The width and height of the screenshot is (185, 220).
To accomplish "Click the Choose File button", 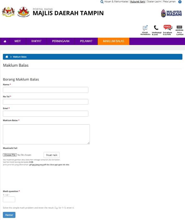I will 10,155.
